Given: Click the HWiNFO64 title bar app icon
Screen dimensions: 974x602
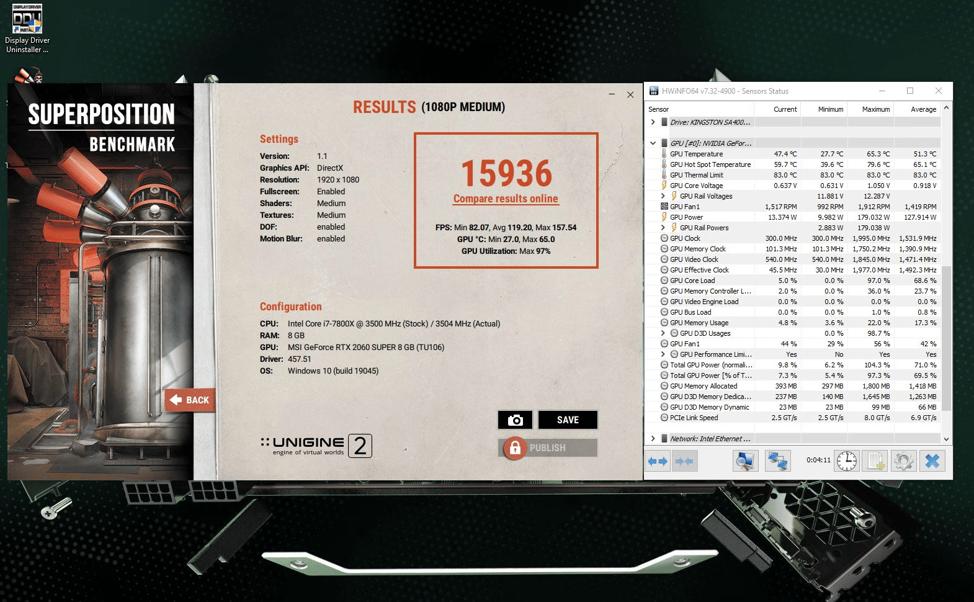Looking at the screenshot, I should coord(653,91).
